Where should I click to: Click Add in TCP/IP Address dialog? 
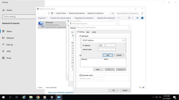(108, 55)
